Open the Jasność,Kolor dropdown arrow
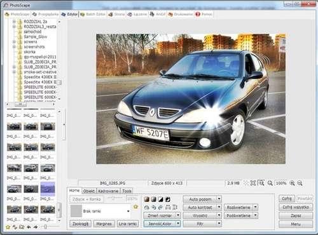 pyautogui.click(x=178, y=224)
